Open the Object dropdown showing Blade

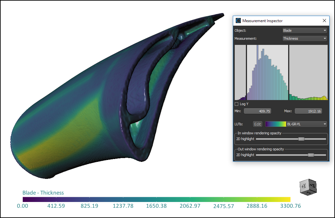pos(304,30)
